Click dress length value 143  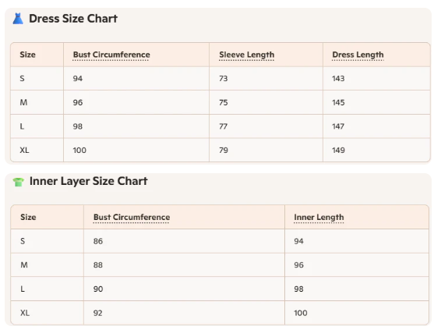(338, 79)
